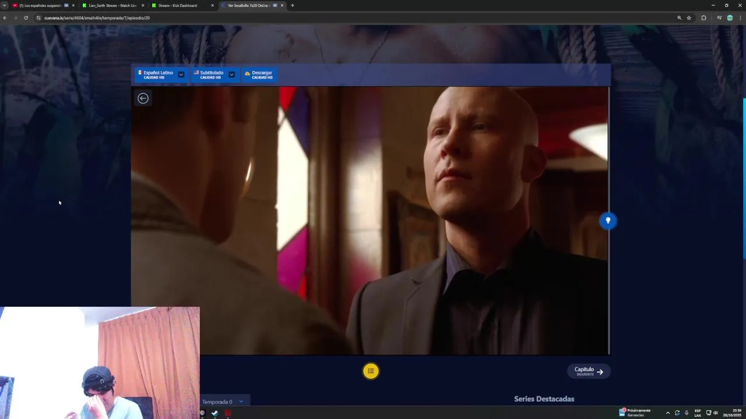Go back in browser history
The height and width of the screenshot is (419, 746).
5,18
